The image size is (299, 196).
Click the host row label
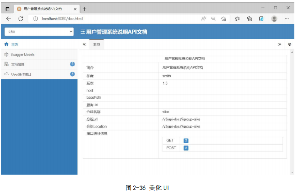[90, 91]
